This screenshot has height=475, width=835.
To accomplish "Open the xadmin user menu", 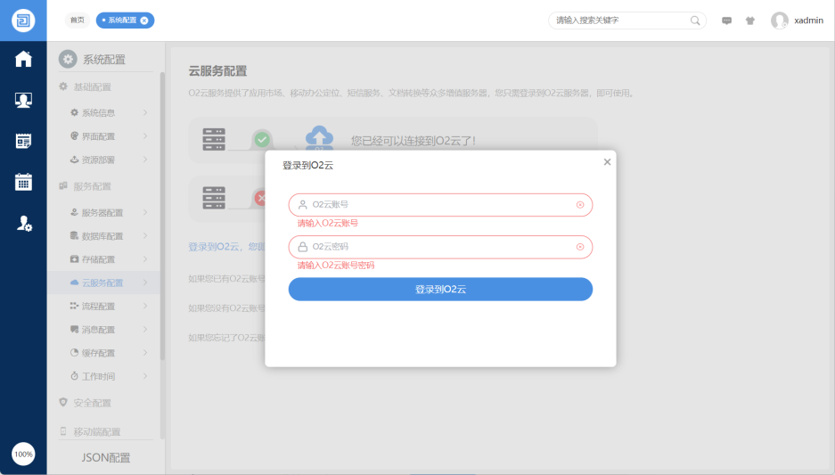I will click(x=798, y=20).
